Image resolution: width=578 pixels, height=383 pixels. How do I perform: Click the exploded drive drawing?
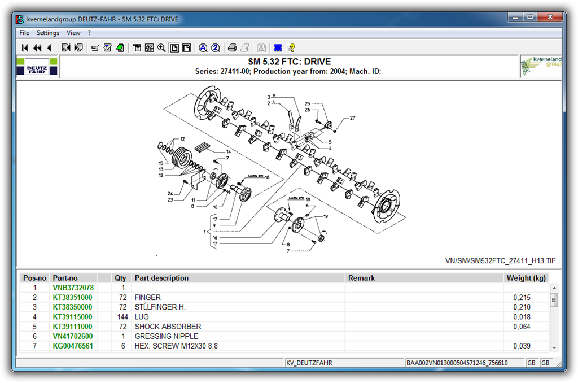point(282,169)
